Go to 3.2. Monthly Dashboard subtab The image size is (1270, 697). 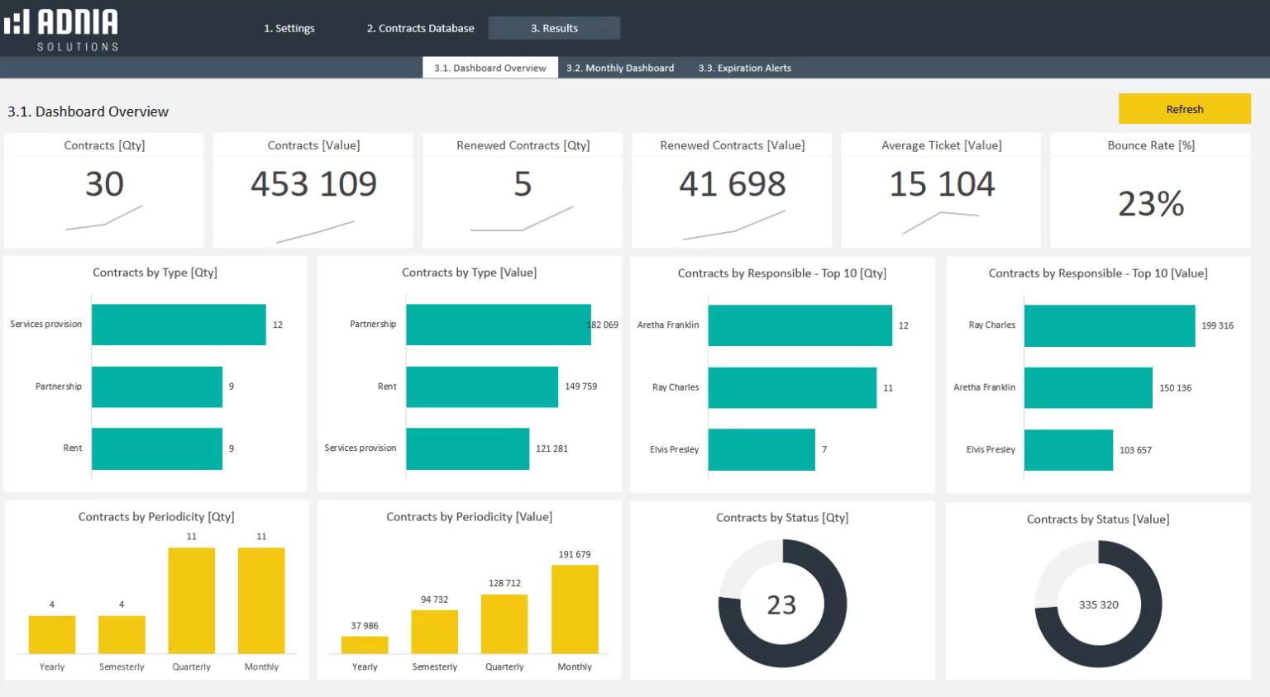(x=620, y=68)
